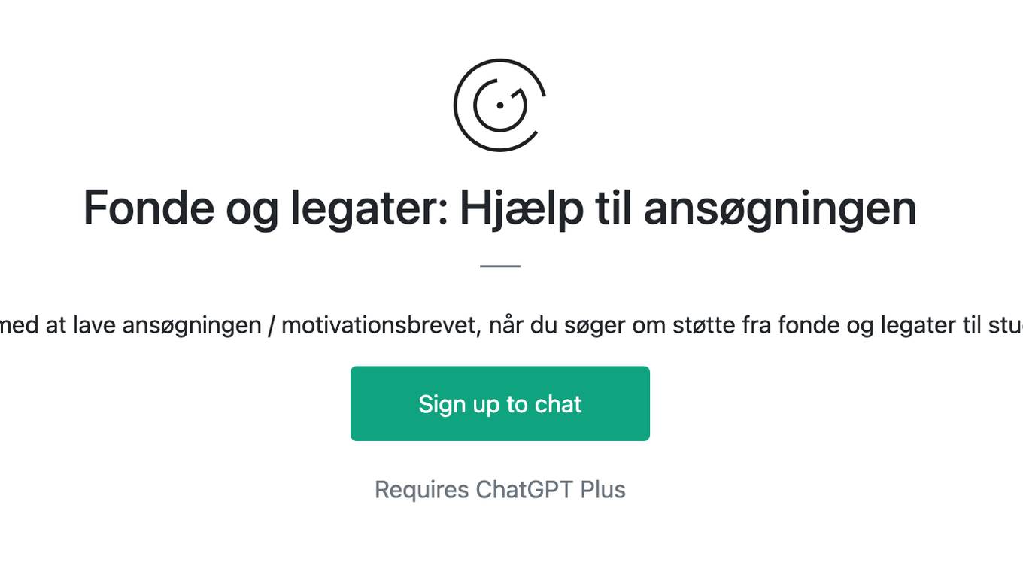Viewport: 1023px width, 575px height.
Task: Click the Fonde og legater heading
Action: point(500,208)
